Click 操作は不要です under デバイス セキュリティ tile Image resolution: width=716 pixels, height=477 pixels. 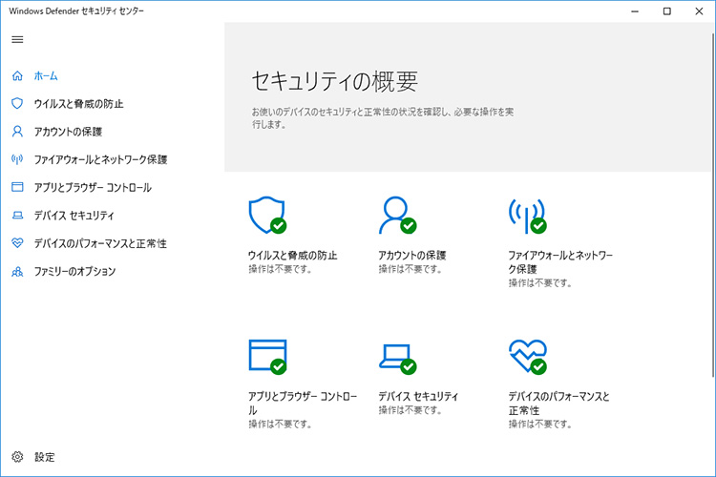tap(411, 410)
